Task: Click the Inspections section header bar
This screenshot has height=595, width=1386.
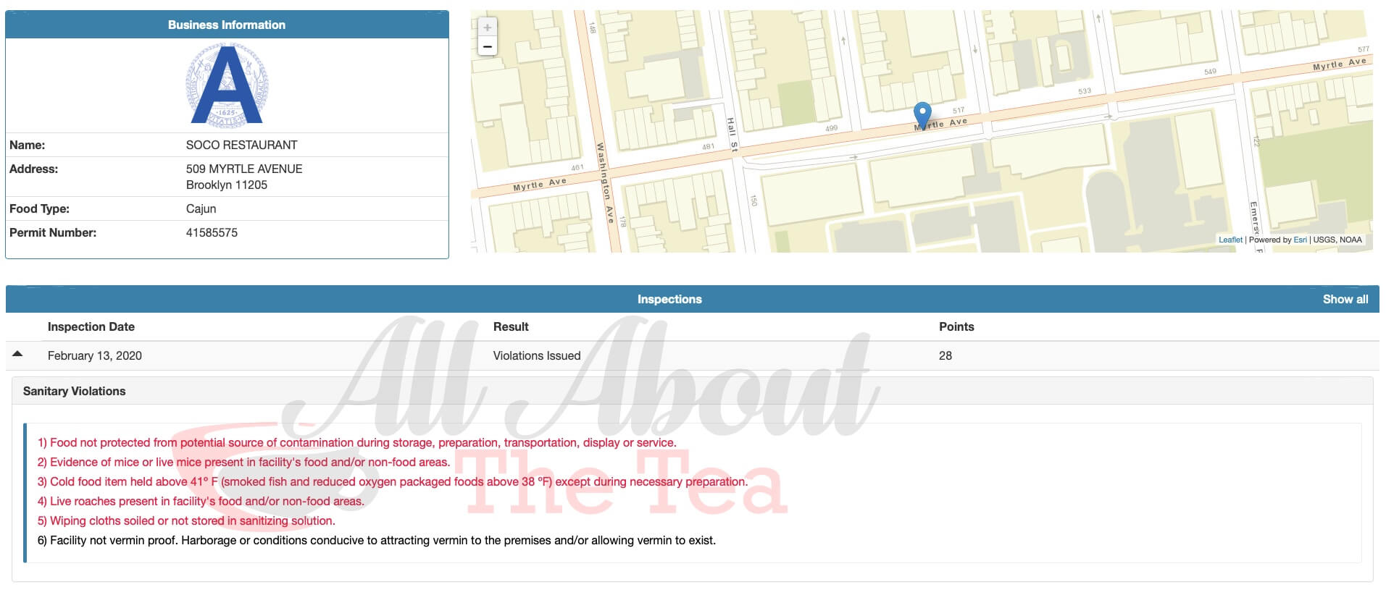Action: [x=669, y=299]
